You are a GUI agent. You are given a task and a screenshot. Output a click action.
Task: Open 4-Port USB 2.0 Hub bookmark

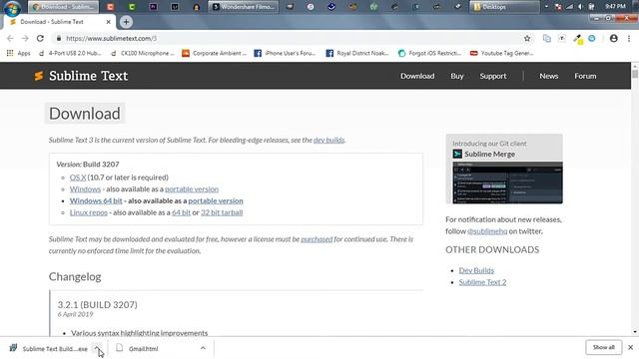[70, 53]
